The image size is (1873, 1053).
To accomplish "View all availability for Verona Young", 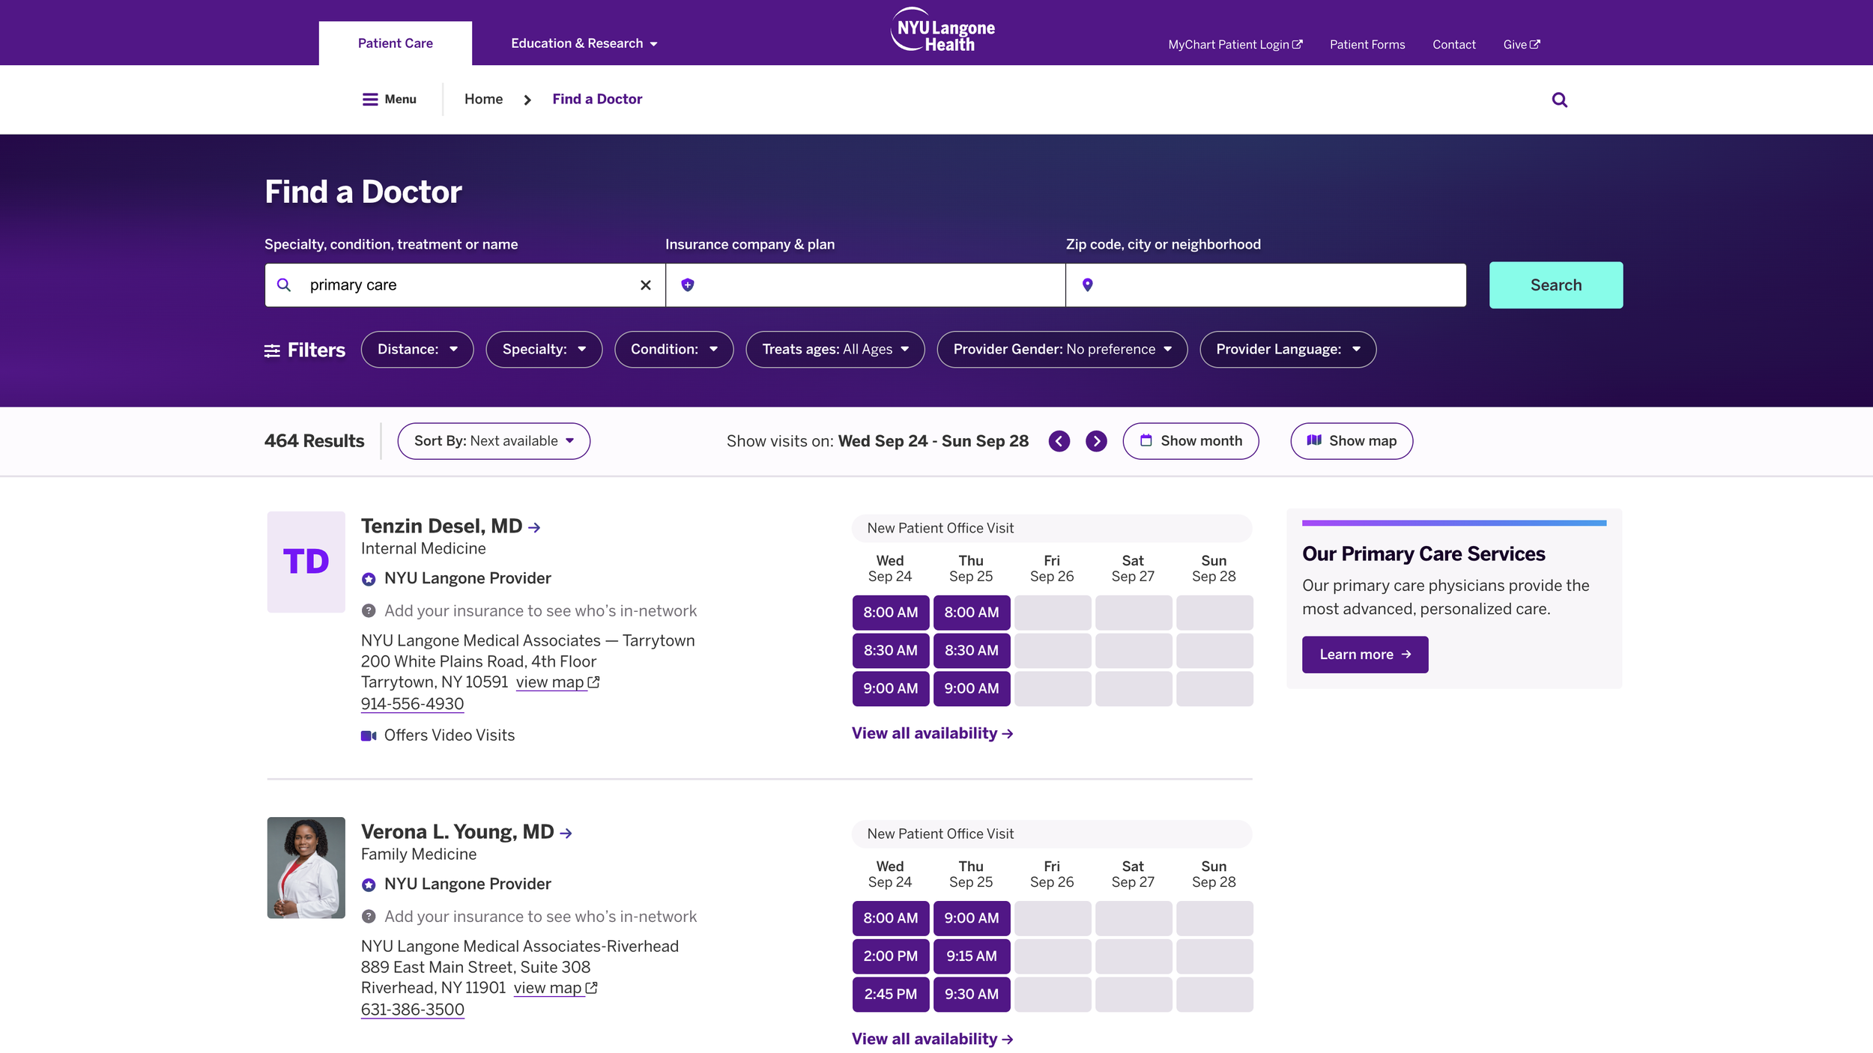I will point(932,1040).
